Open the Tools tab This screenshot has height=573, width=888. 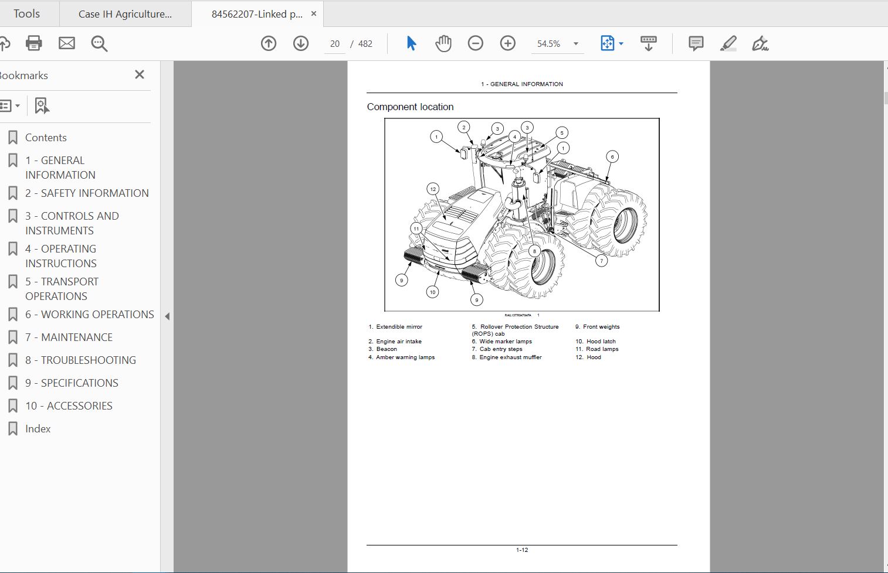(27, 13)
